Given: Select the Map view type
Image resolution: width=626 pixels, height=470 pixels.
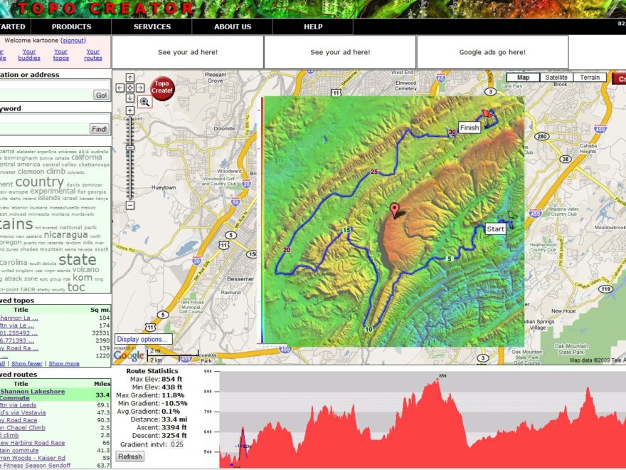Looking at the screenshot, I should (x=523, y=78).
